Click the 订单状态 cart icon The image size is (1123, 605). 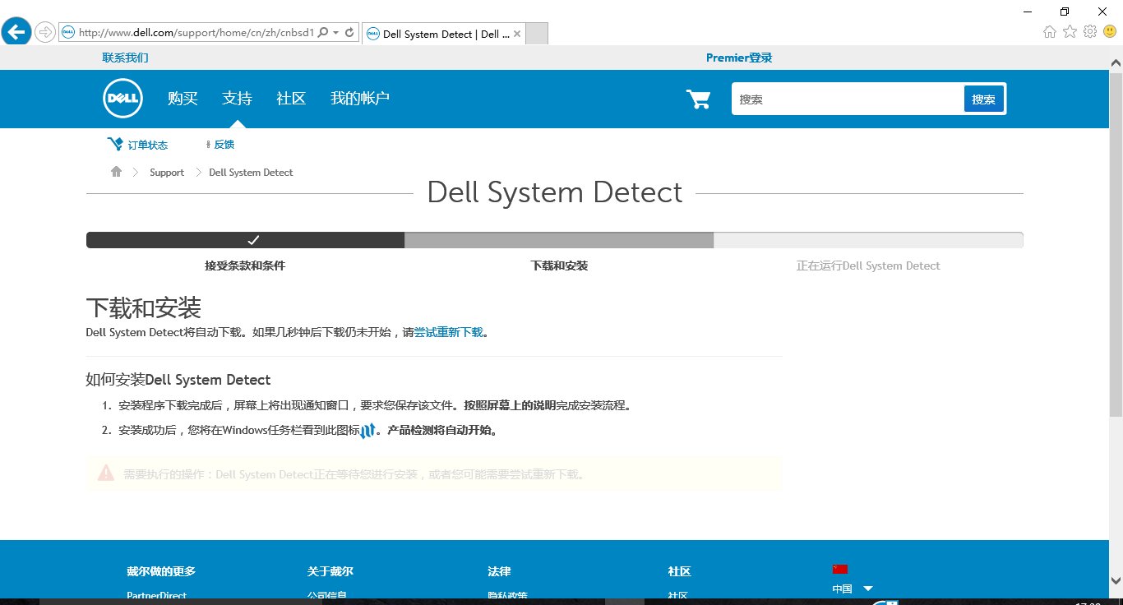point(115,144)
